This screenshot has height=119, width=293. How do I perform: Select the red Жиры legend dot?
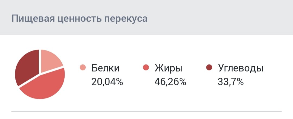click(146, 67)
